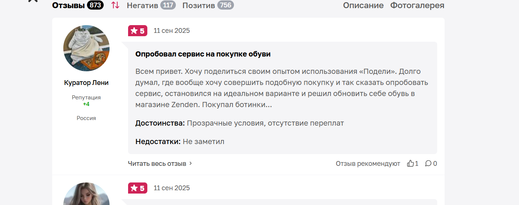
Task: Like the review with thumbs-up icon
Action: coord(410,163)
